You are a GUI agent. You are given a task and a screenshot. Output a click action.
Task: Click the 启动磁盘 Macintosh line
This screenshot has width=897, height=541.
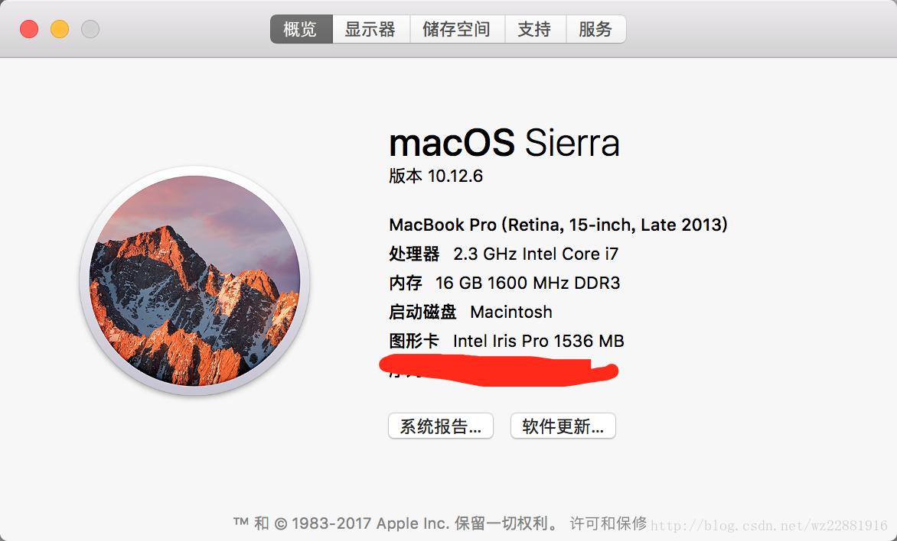[470, 312]
